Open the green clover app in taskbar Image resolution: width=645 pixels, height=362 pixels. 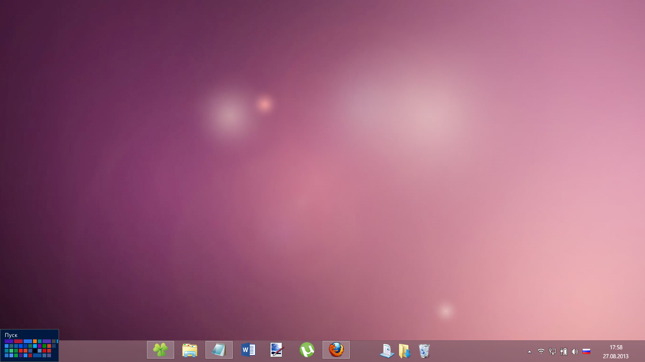pyautogui.click(x=161, y=350)
